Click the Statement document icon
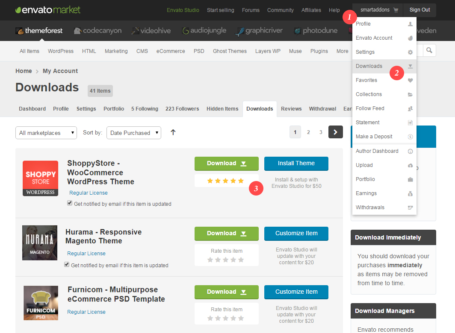Screen dimensions: 455x333 [x=410, y=123]
